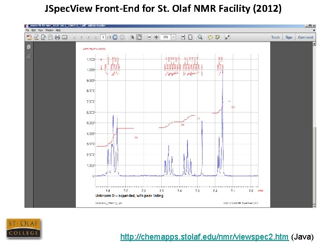
Task: Click the 1.1E8 y-axis value
Action: click(90, 59)
